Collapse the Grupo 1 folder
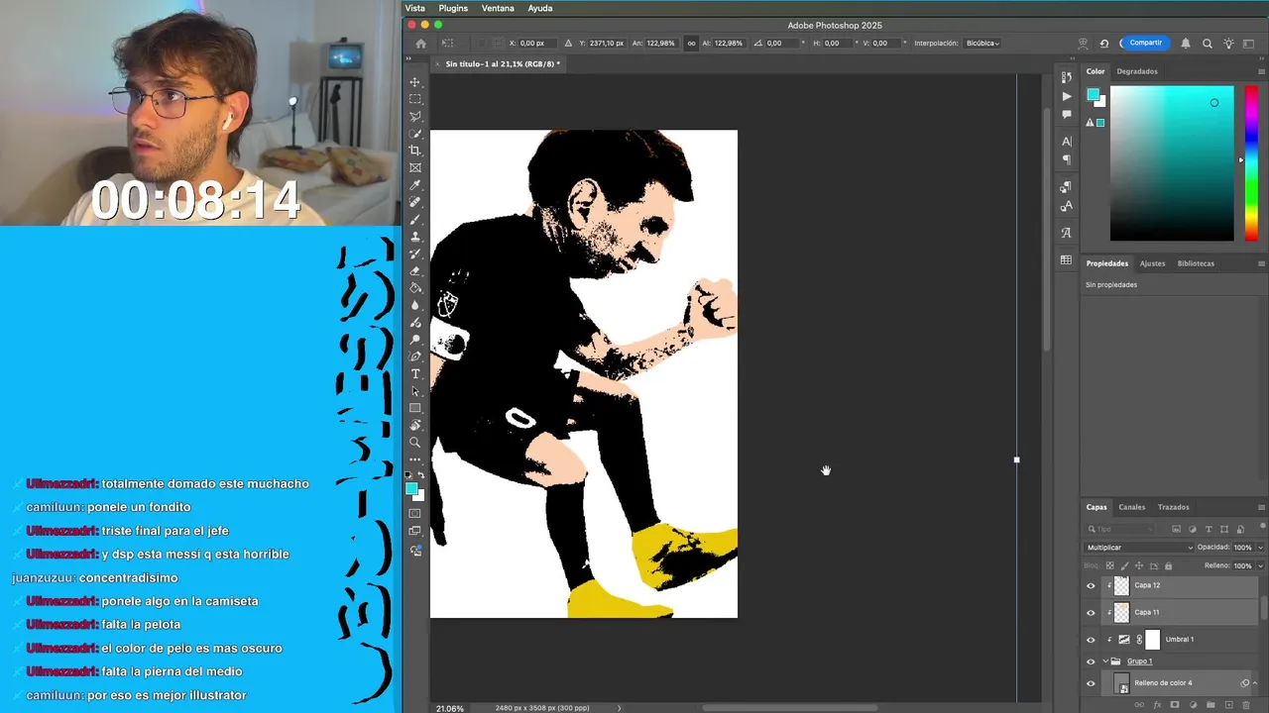1269x713 pixels. (1105, 662)
